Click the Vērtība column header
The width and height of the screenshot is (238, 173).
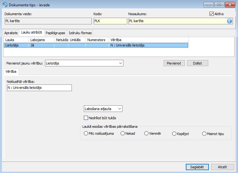[x=149, y=40]
